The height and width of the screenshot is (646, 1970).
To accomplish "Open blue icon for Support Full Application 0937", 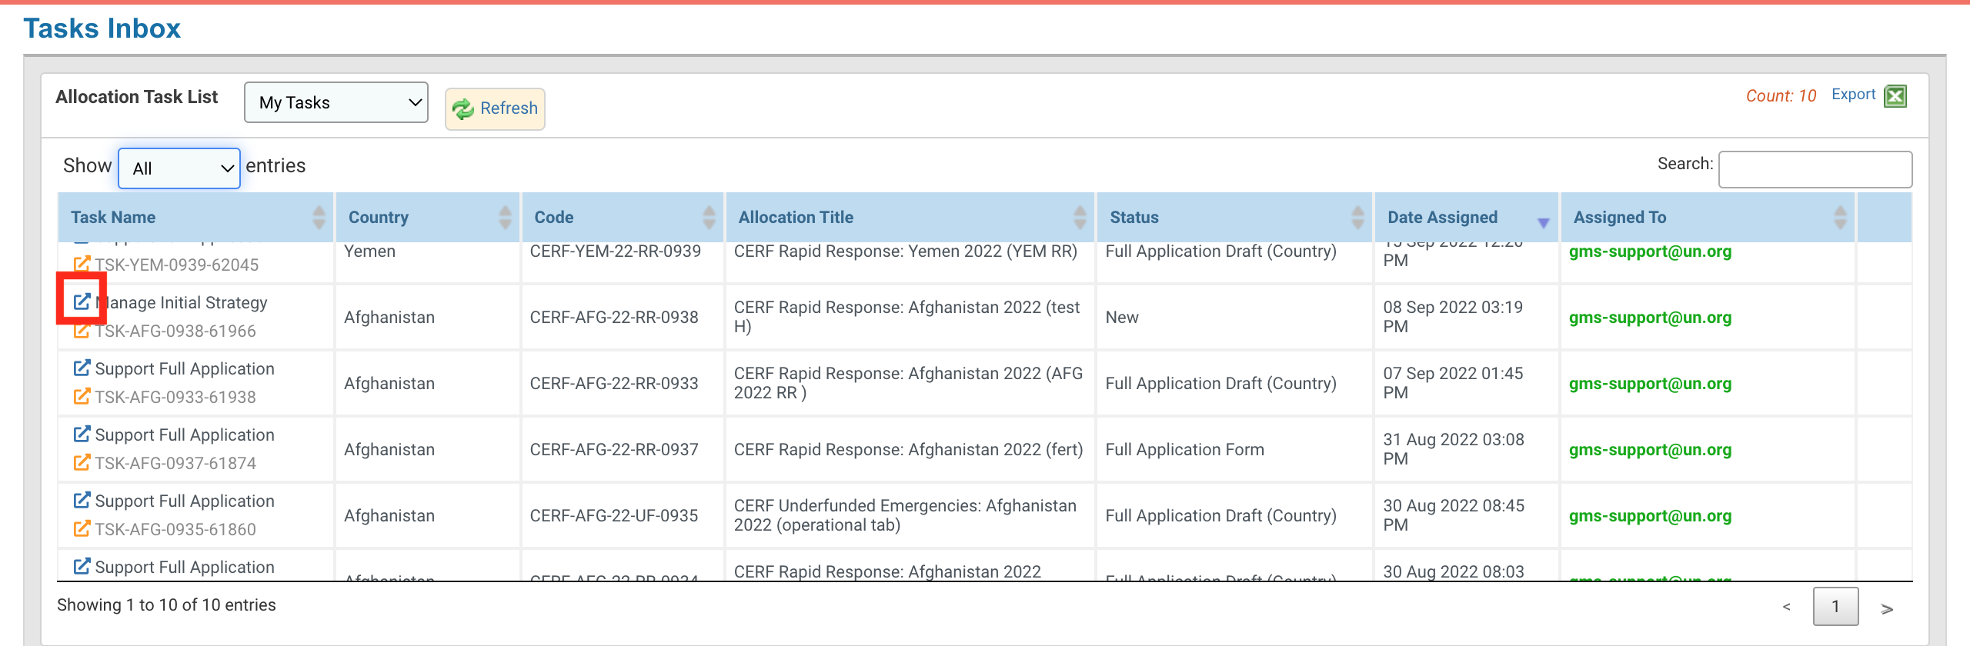I will [82, 435].
